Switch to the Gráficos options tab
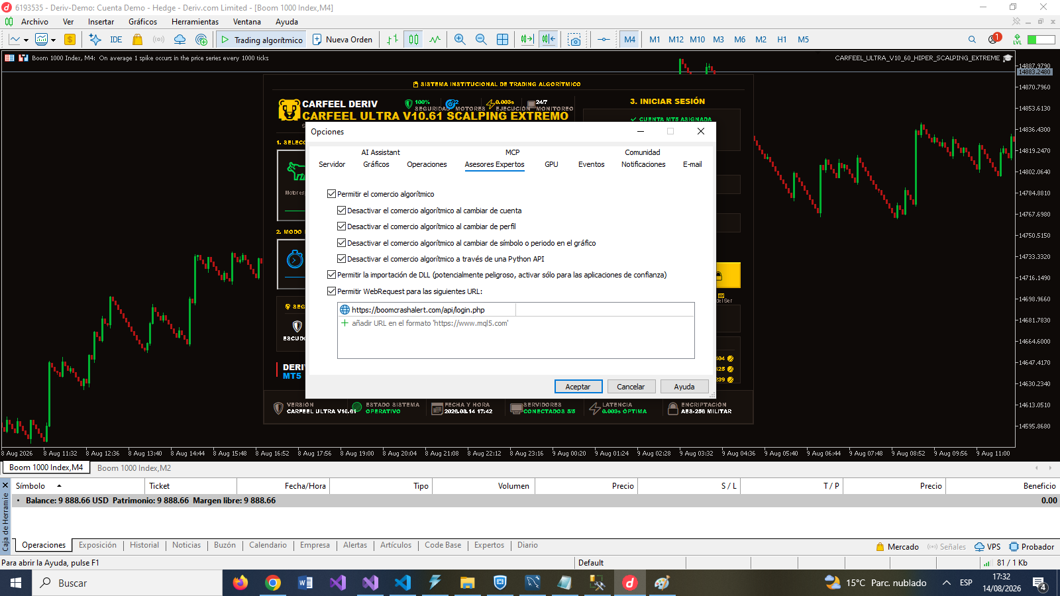 pyautogui.click(x=376, y=164)
